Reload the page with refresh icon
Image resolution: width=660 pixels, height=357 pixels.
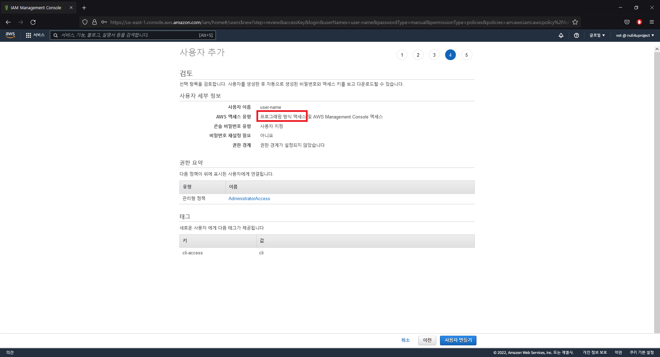(33, 22)
